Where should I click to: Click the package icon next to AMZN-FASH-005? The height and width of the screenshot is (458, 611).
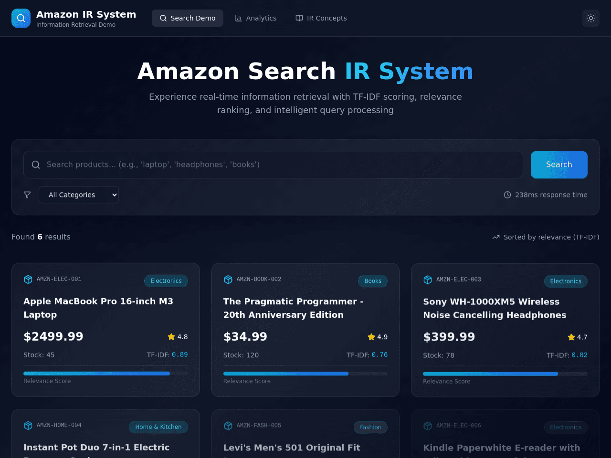[x=228, y=426]
